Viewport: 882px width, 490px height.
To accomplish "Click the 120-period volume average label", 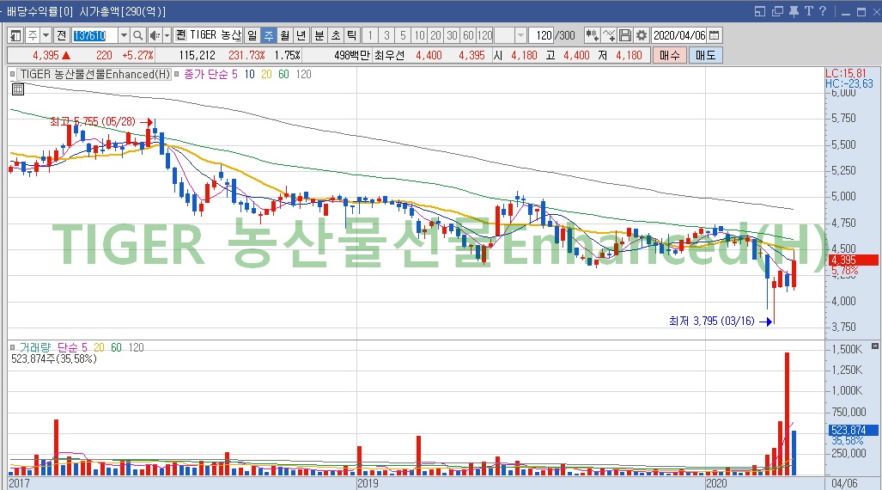I will tap(137, 347).
